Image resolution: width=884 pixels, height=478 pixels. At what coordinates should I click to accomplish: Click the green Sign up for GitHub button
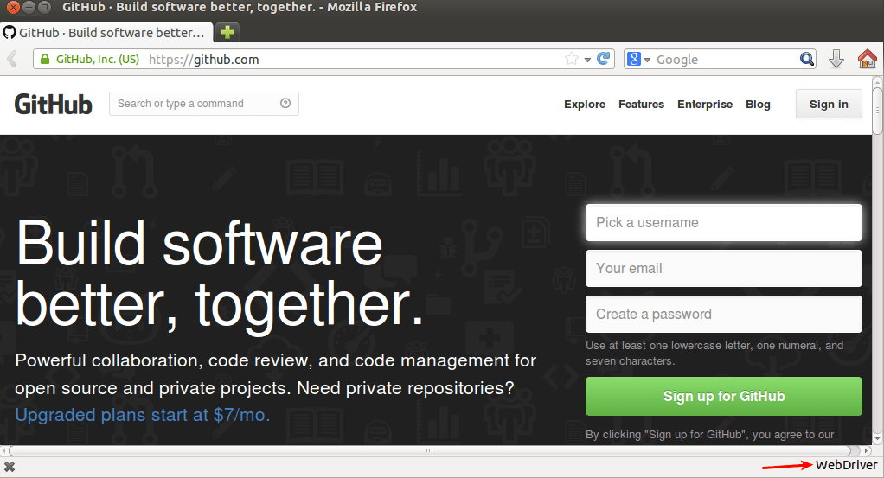click(724, 396)
